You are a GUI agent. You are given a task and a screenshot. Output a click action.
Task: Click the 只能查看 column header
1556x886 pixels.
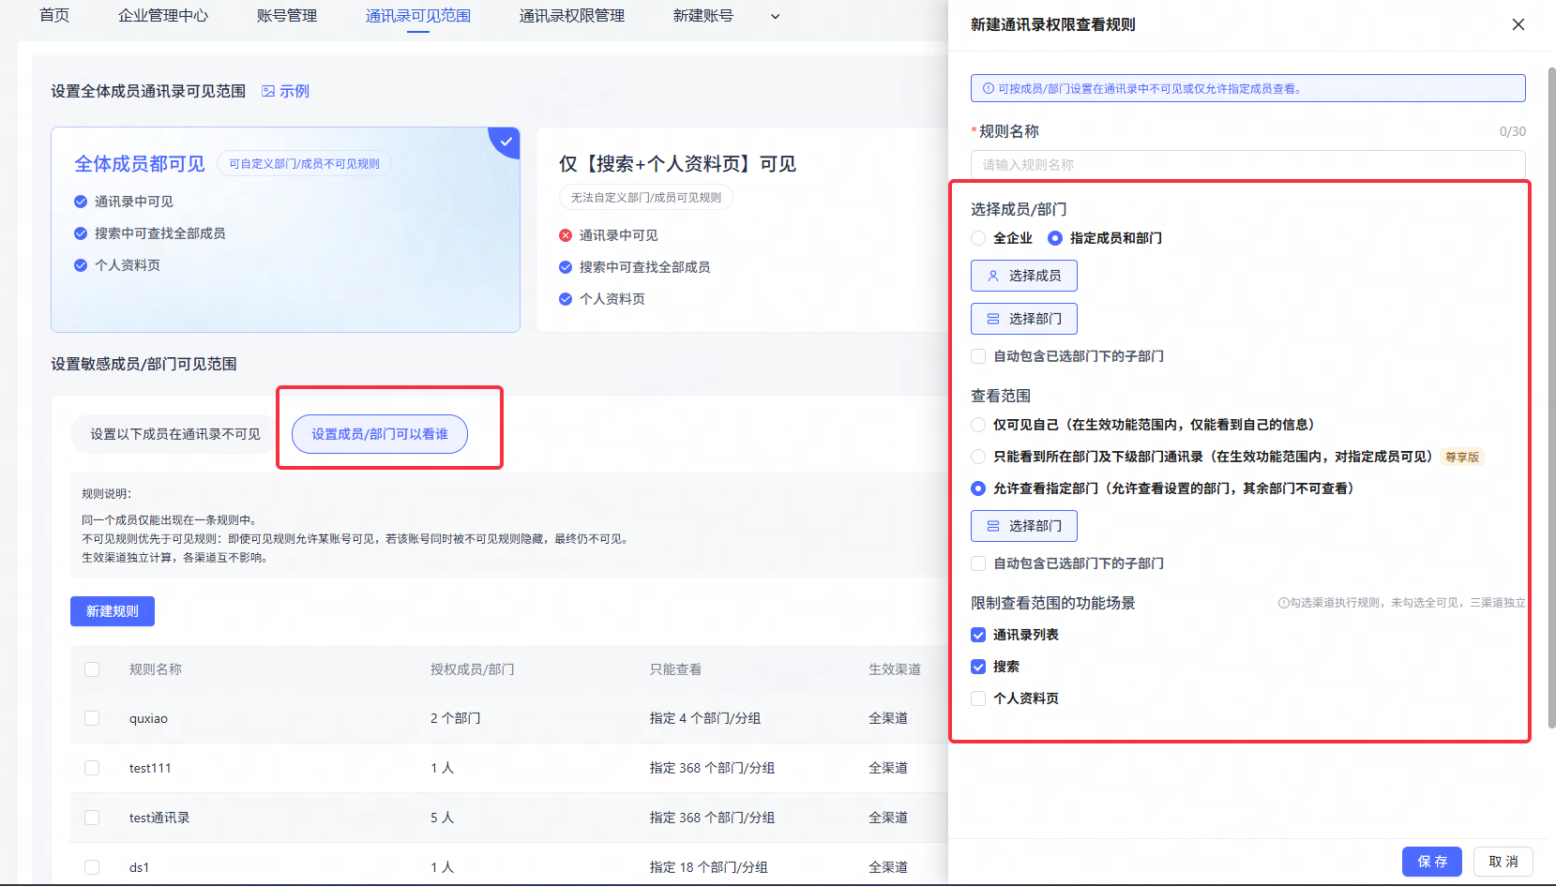click(676, 669)
